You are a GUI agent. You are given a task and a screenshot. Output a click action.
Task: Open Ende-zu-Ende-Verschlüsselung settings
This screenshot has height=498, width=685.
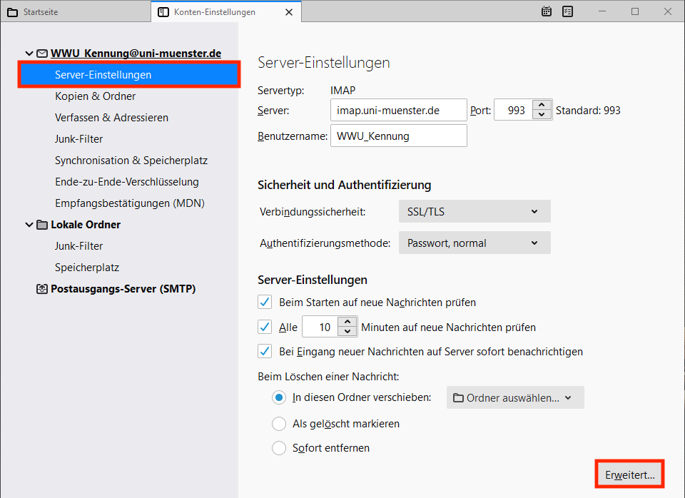pos(126,182)
